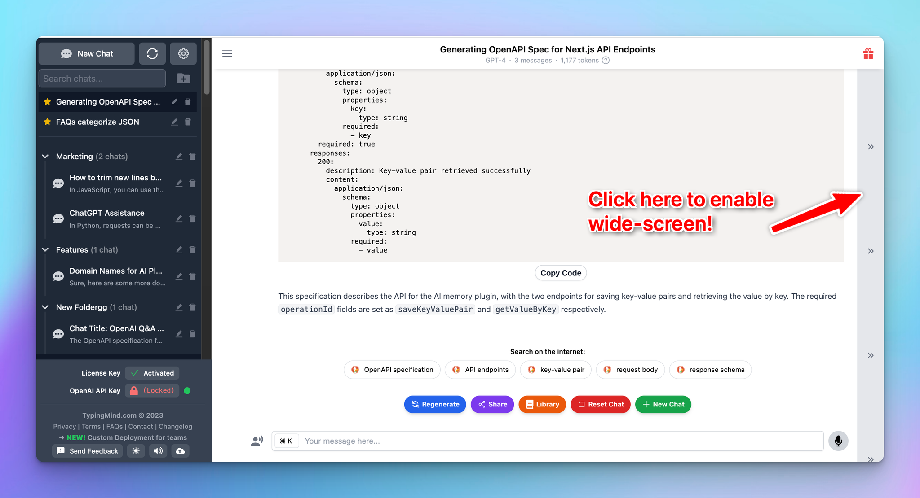The width and height of the screenshot is (920, 498).
Task: Click the Regenerate response icon button
Action: tap(436, 404)
